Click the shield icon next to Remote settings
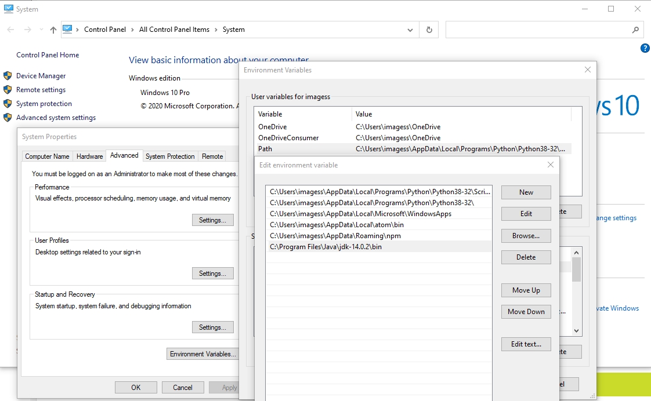The width and height of the screenshot is (651, 401). (x=8, y=90)
